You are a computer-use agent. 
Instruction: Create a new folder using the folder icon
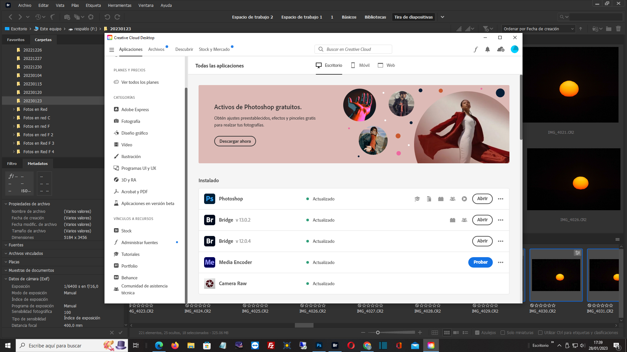(x=608, y=29)
